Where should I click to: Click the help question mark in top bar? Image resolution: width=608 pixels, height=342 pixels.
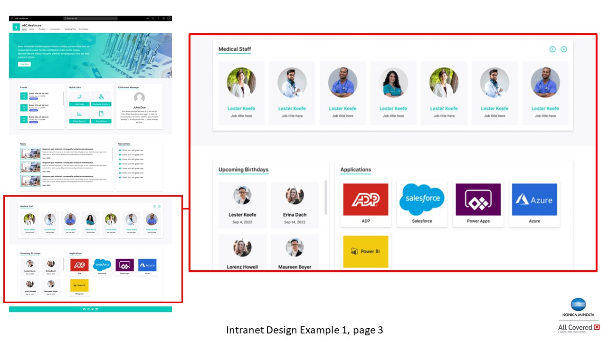pyautogui.click(x=158, y=19)
